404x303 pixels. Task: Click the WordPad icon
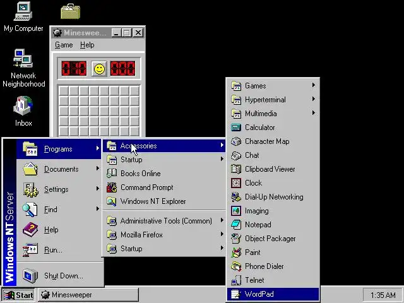pyautogui.click(x=236, y=294)
